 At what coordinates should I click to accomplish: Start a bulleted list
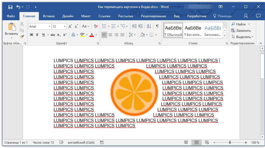click(x=104, y=26)
